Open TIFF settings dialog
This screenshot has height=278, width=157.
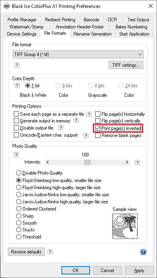tap(126, 65)
